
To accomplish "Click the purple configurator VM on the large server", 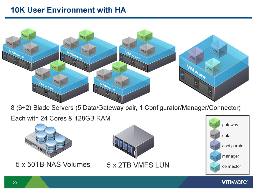I will 196,55.
